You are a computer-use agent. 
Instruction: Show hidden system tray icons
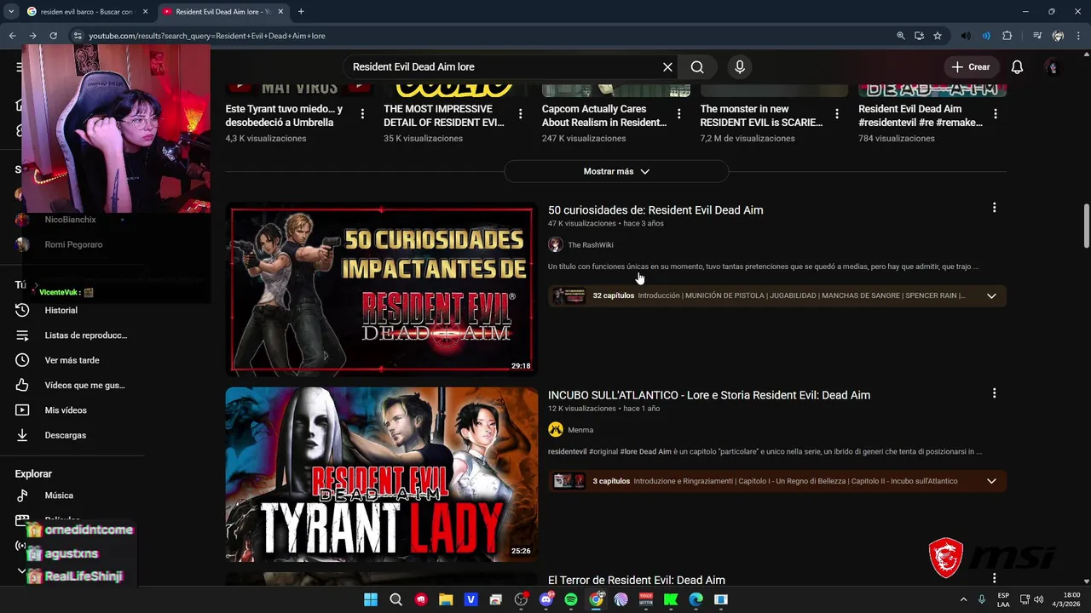pos(964,599)
